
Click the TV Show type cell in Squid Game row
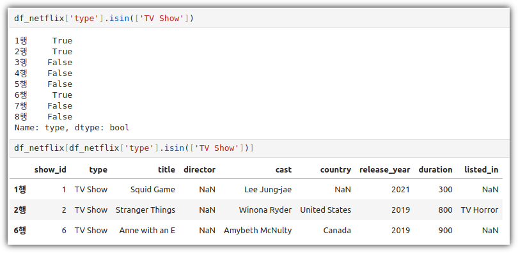pos(91,190)
